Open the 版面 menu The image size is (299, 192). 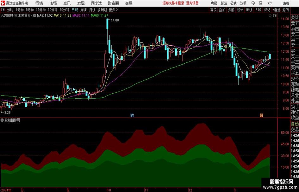tap(224, 3)
